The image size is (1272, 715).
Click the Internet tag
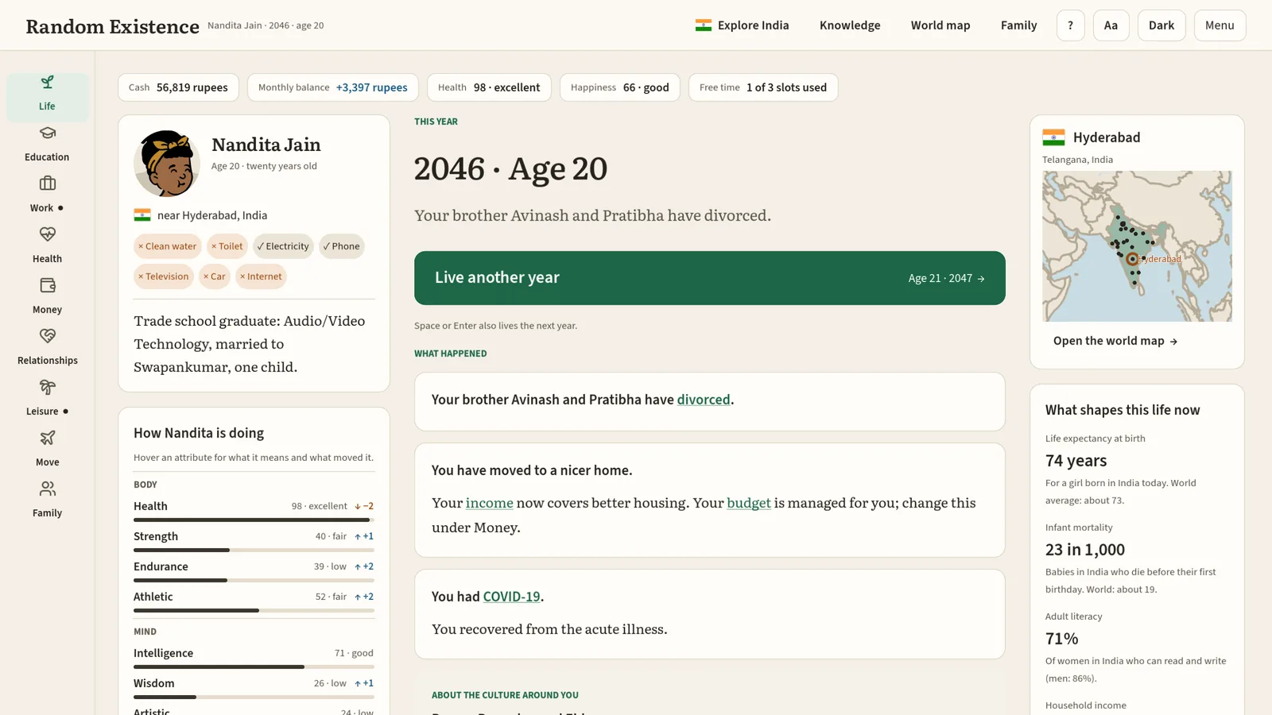tap(261, 276)
